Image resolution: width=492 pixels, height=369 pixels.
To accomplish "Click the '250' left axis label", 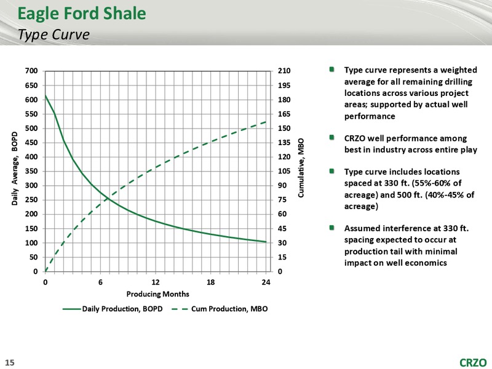I will (31, 200).
